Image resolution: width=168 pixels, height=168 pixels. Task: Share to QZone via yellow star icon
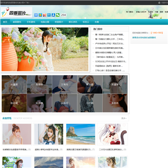click(40, 15)
